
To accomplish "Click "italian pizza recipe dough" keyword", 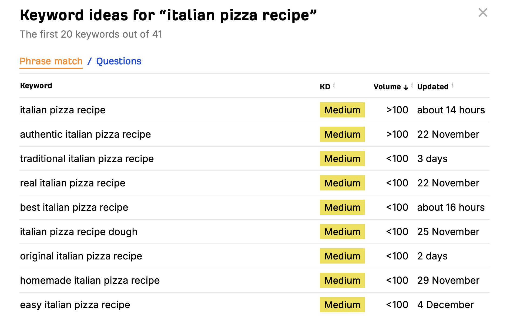I will tap(79, 232).
